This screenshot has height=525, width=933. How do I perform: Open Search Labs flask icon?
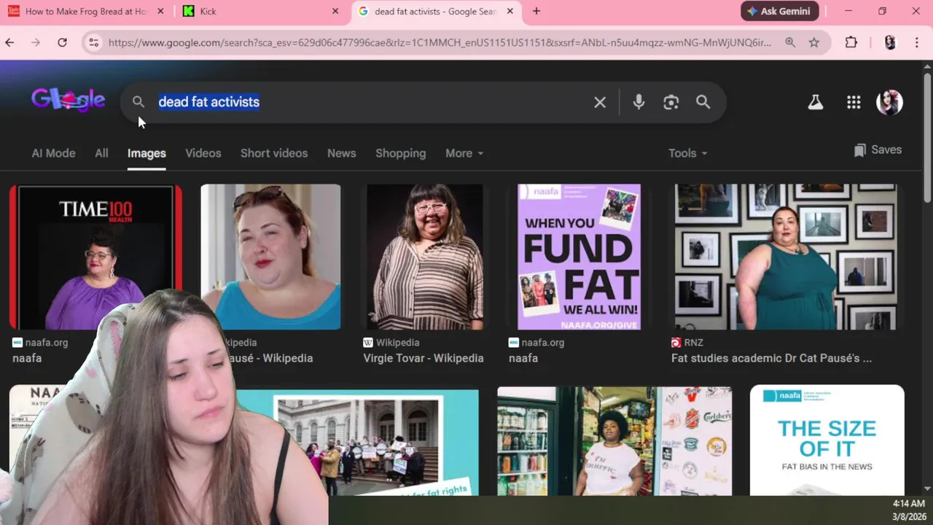pyautogui.click(x=816, y=102)
